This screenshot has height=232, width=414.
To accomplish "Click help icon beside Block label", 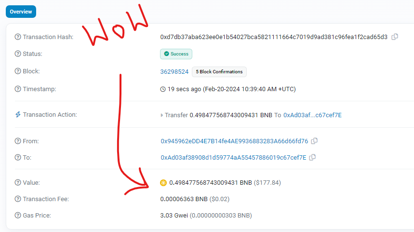I will coord(18,71).
